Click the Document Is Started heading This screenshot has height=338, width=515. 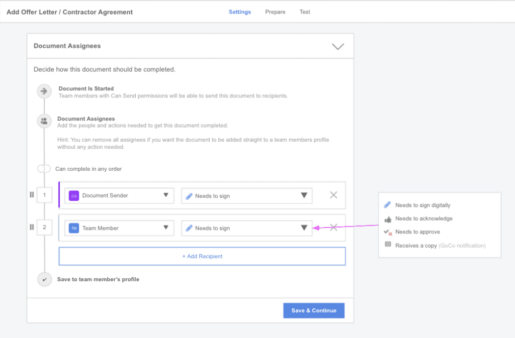(86, 88)
